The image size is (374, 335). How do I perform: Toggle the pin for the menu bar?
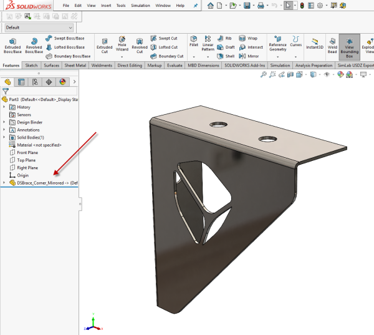click(x=196, y=6)
